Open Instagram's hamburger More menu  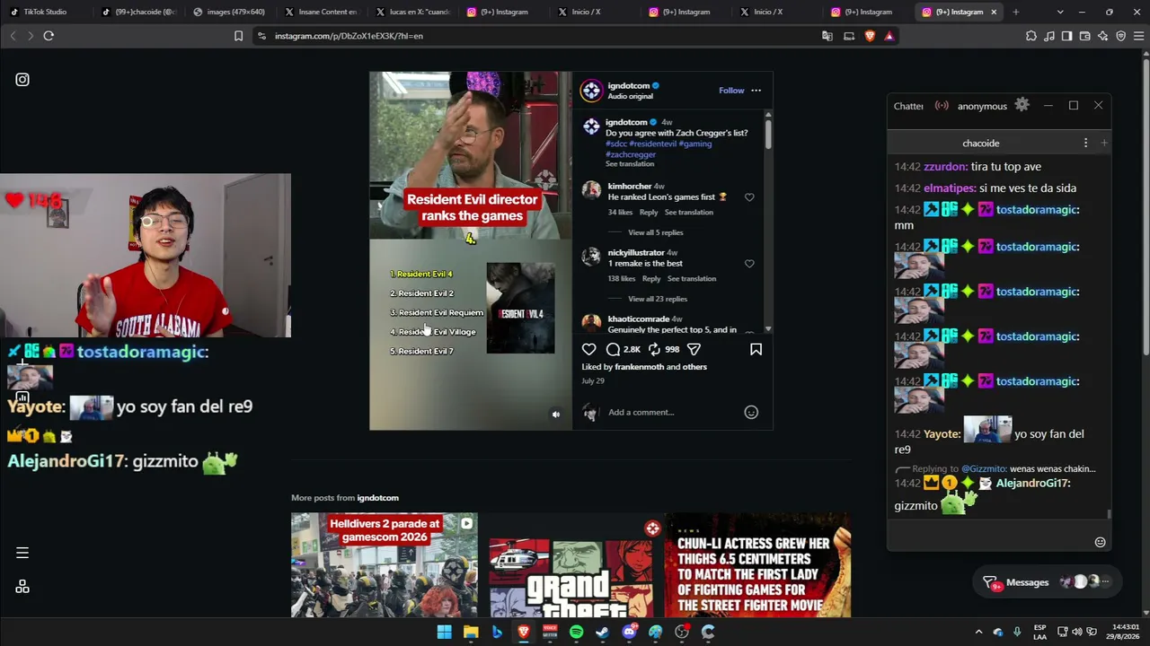pyautogui.click(x=22, y=553)
